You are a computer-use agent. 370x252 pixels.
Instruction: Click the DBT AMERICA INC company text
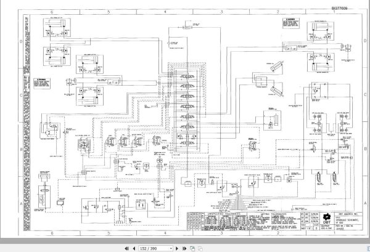pos(348,214)
